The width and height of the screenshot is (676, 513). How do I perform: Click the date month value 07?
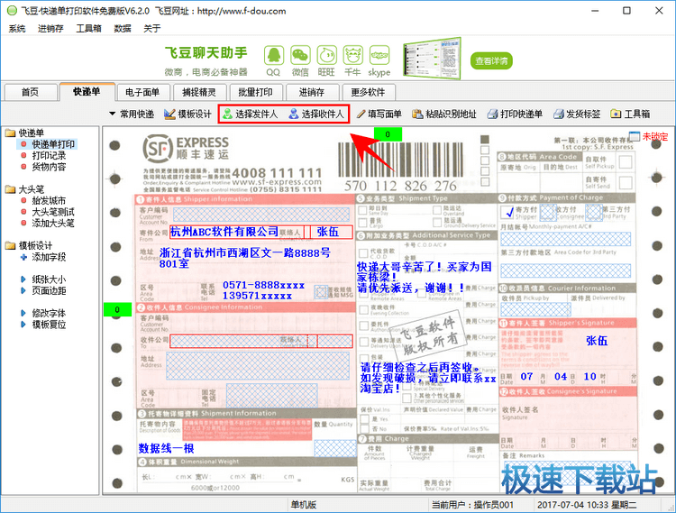coord(526,376)
